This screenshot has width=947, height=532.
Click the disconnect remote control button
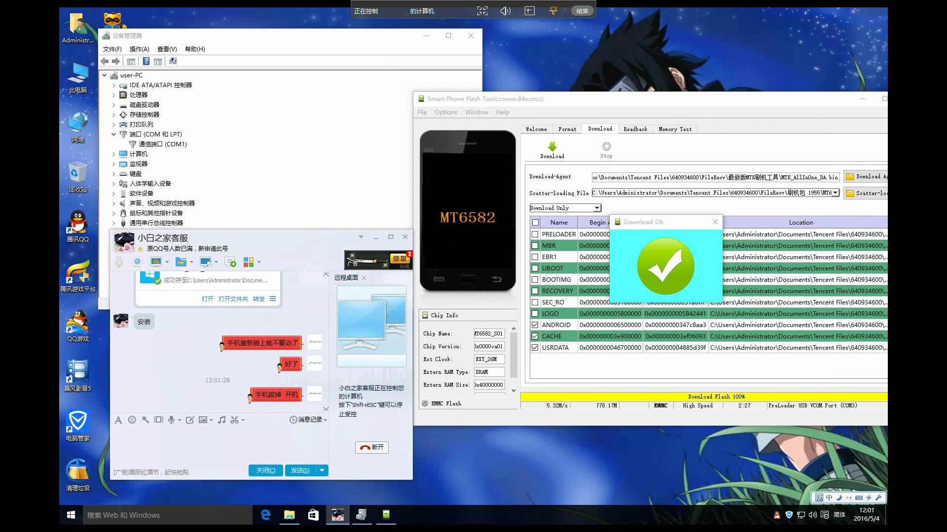click(372, 447)
